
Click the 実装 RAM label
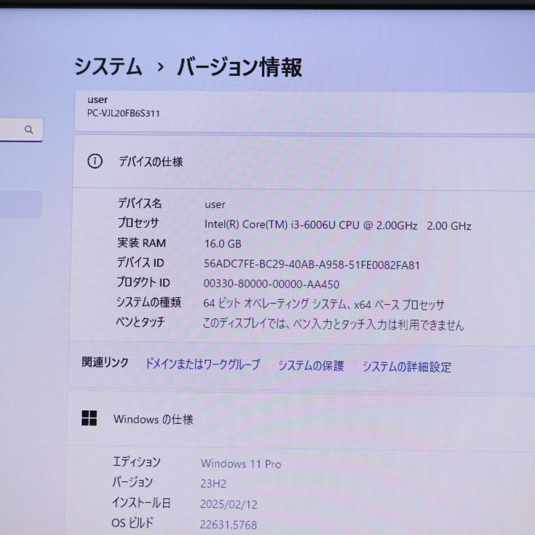[x=141, y=243]
